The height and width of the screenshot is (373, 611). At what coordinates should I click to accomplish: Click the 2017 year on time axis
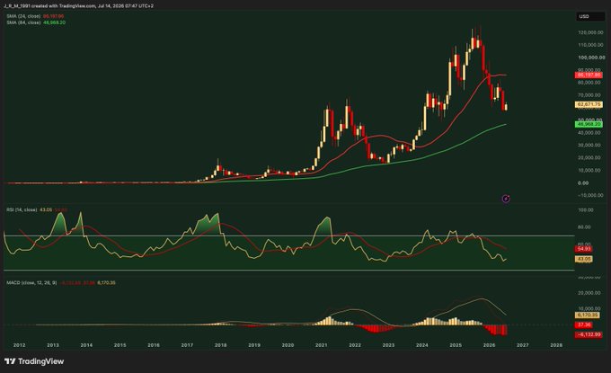pos(187,345)
